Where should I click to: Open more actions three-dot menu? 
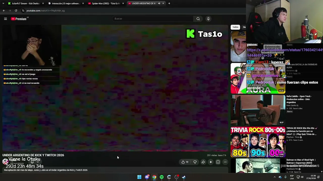(225, 162)
